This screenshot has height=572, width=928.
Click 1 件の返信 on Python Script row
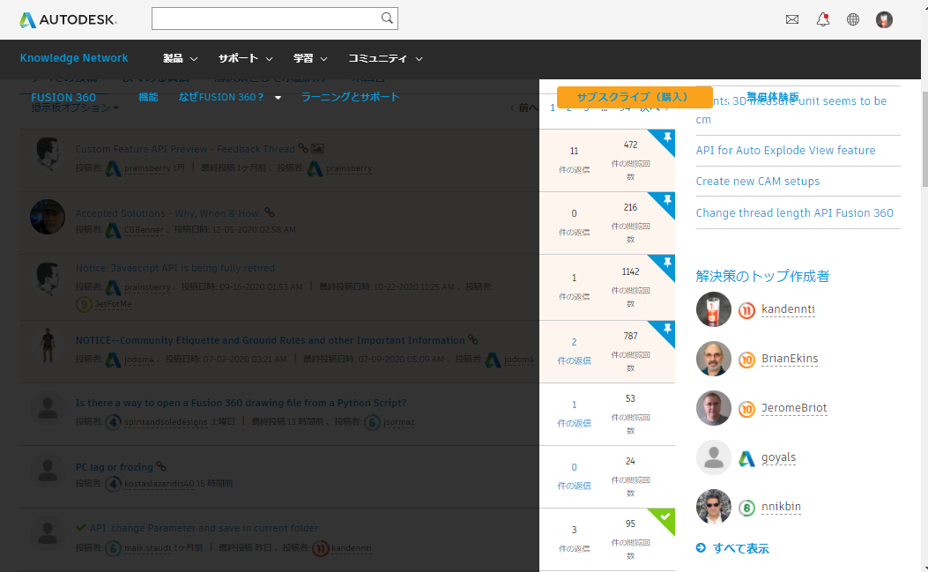click(574, 414)
